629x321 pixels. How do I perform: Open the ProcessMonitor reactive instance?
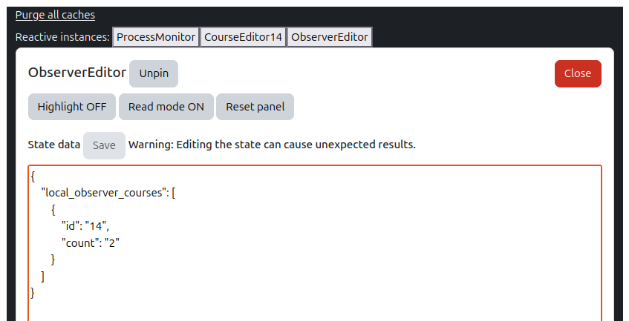[x=156, y=37]
